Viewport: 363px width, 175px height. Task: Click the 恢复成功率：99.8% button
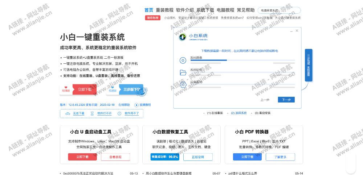click(165, 157)
